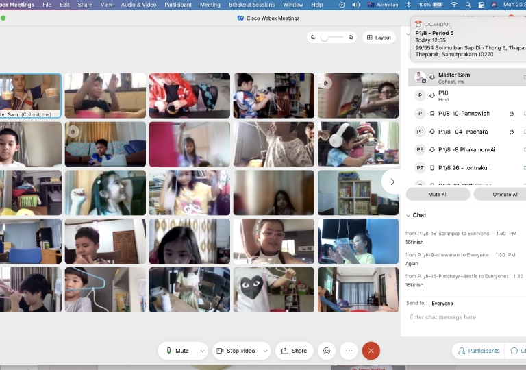
Task: Go to next page of video thumbnails
Action: 392,182
